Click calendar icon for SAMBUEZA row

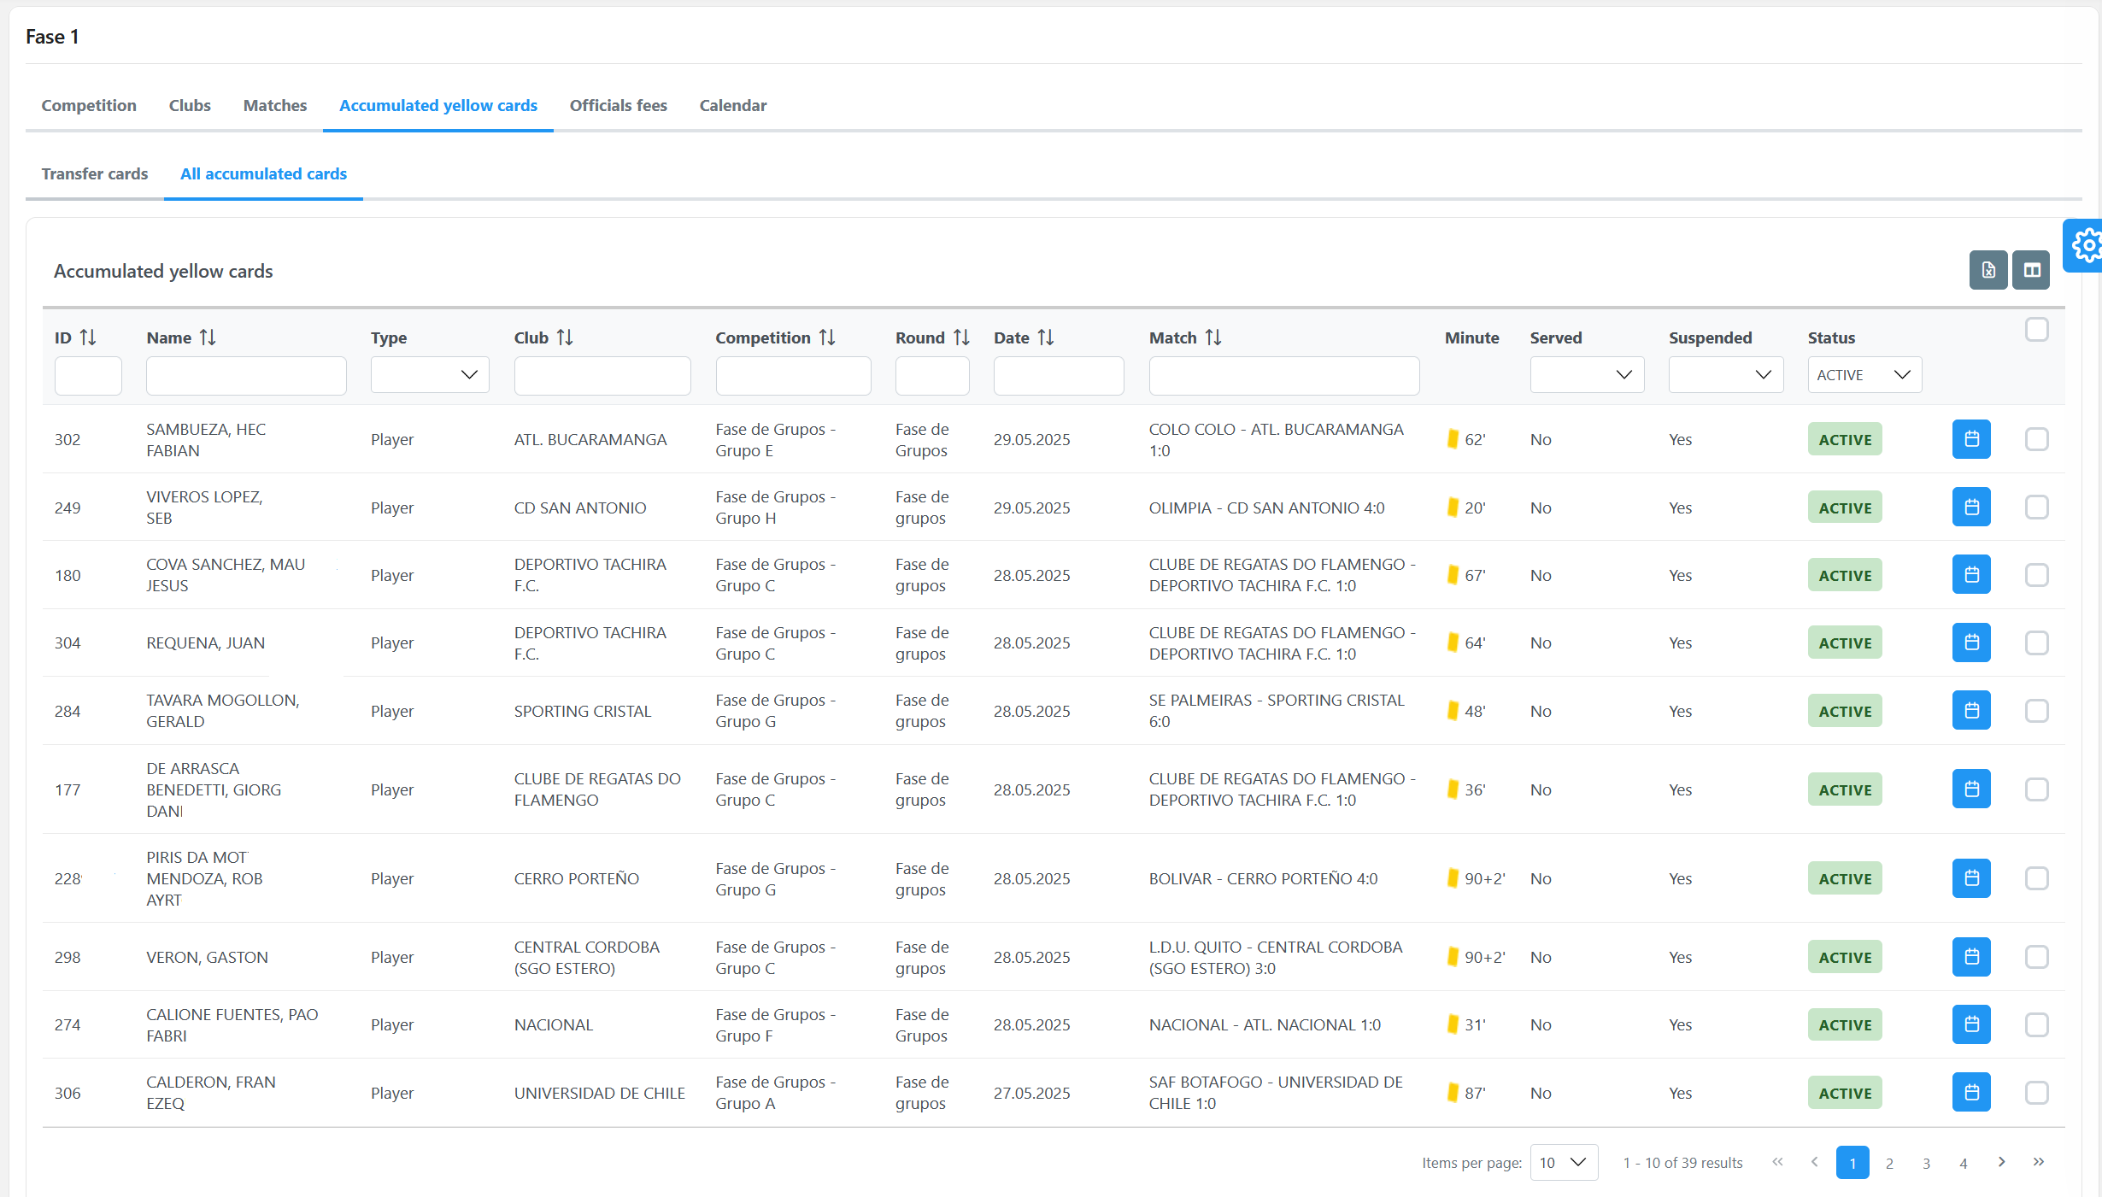click(x=1971, y=439)
